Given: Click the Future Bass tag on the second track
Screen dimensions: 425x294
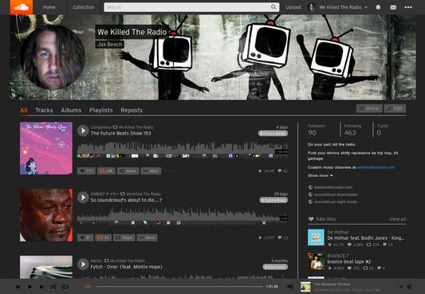Looking at the screenshot, I should tap(273, 200).
